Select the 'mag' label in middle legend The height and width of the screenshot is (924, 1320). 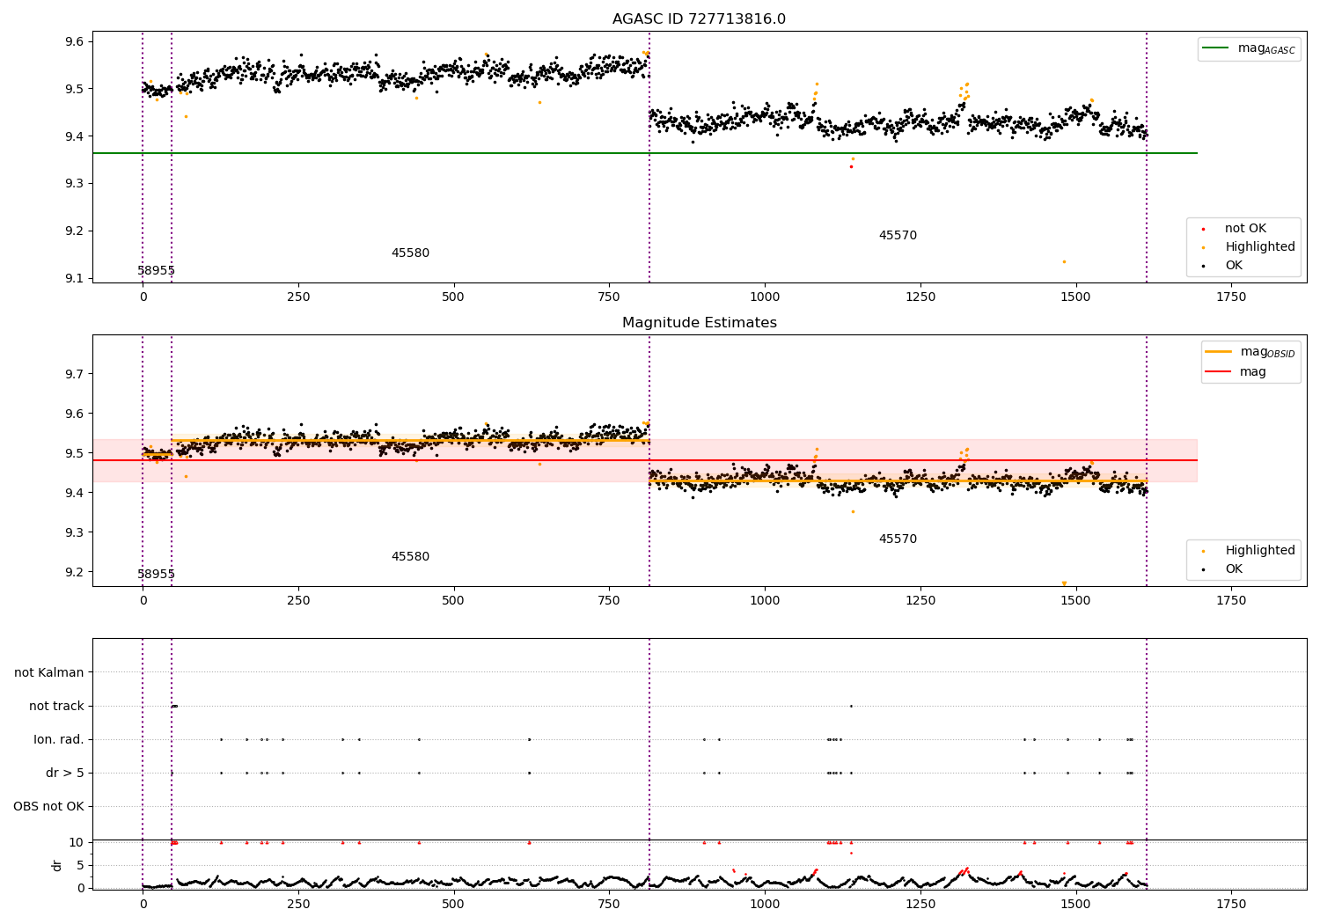click(1253, 372)
